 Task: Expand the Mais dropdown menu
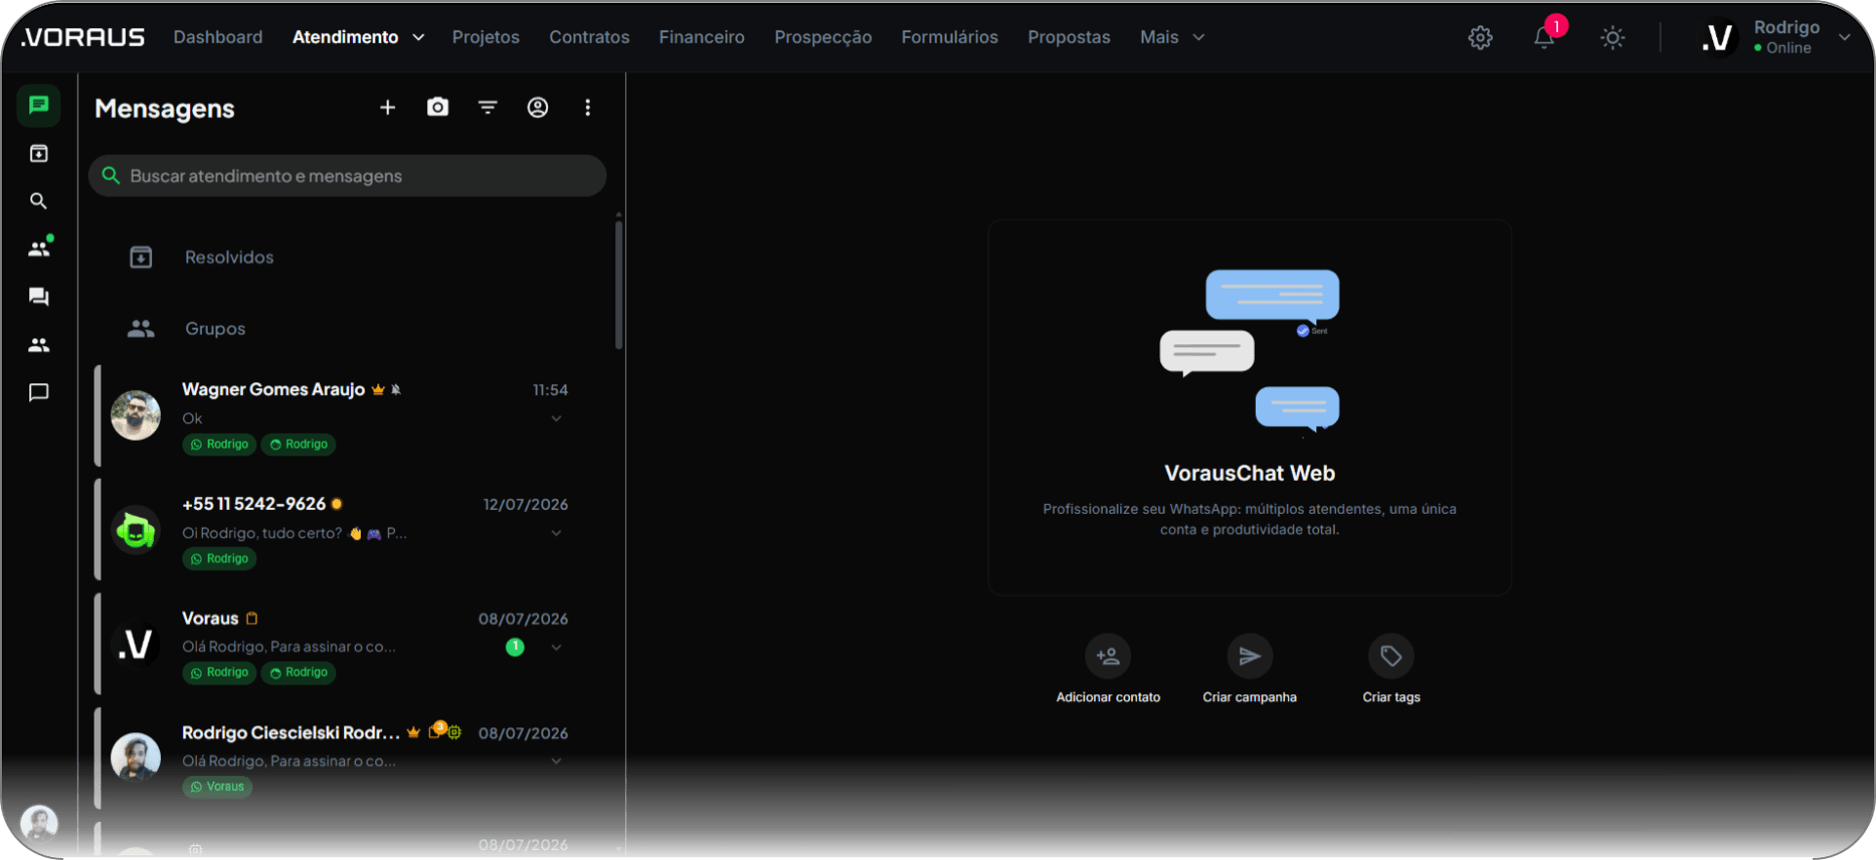click(x=1172, y=37)
